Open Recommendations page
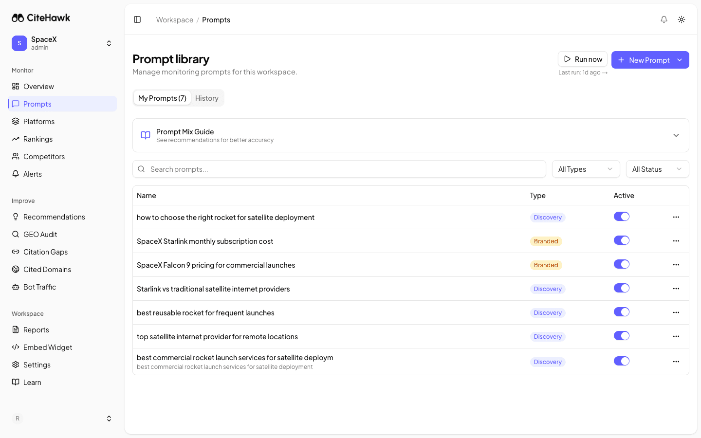701x438 pixels. tap(62, 217)
